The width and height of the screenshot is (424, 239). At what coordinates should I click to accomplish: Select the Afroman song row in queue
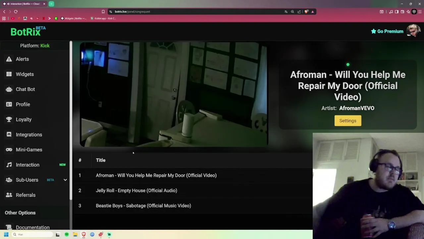click(x=192, y=175)
